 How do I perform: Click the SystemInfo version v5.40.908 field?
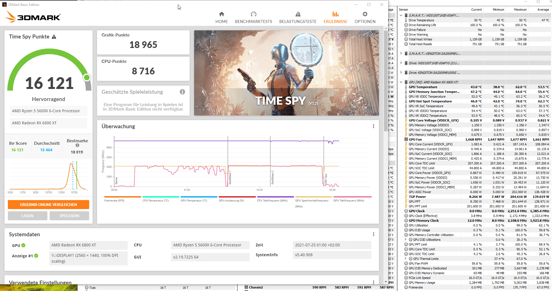pos(332,255)
